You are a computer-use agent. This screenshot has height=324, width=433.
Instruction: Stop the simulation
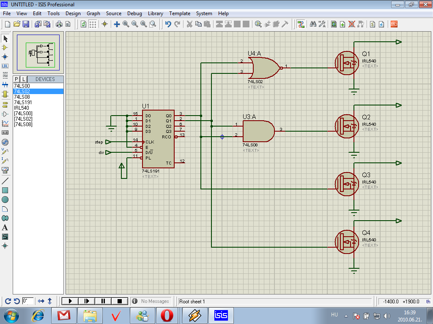click(x=120, y=301)
